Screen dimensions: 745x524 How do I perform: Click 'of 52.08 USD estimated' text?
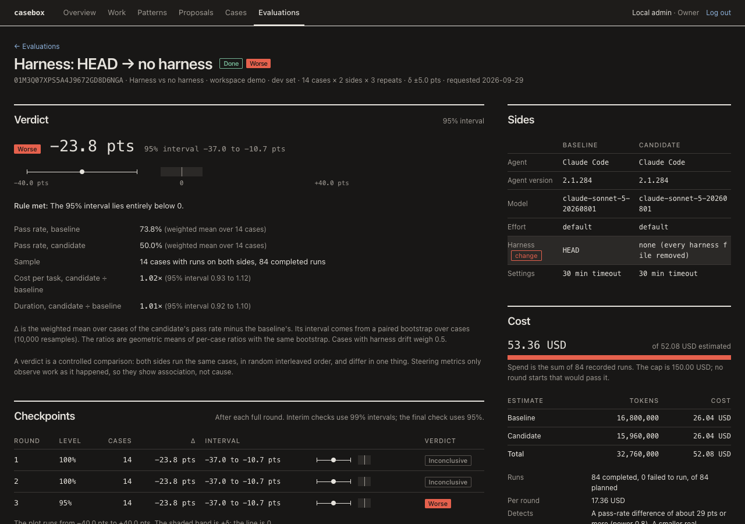click(x=691, y=346)
